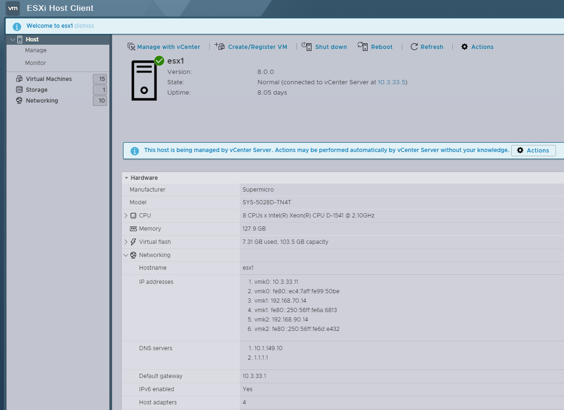Collapse the Networking hardware row chevron
The width and height of the screenshot is (564, 410).
126,255
